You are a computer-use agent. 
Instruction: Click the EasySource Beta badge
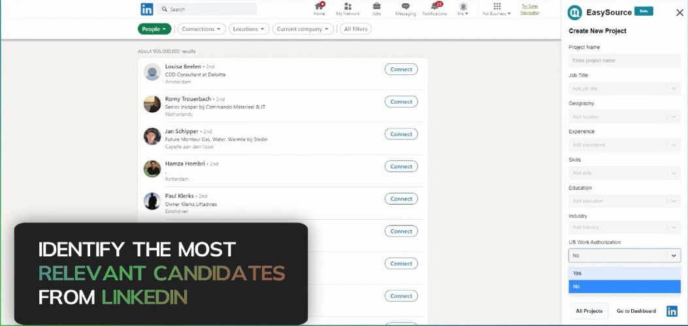[x=644, y=11]
